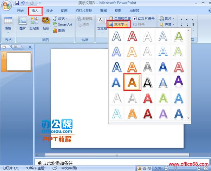The height and width of the screenshot is (171, 211).
Task: Fit slide to current window
Action: (206, 168)
